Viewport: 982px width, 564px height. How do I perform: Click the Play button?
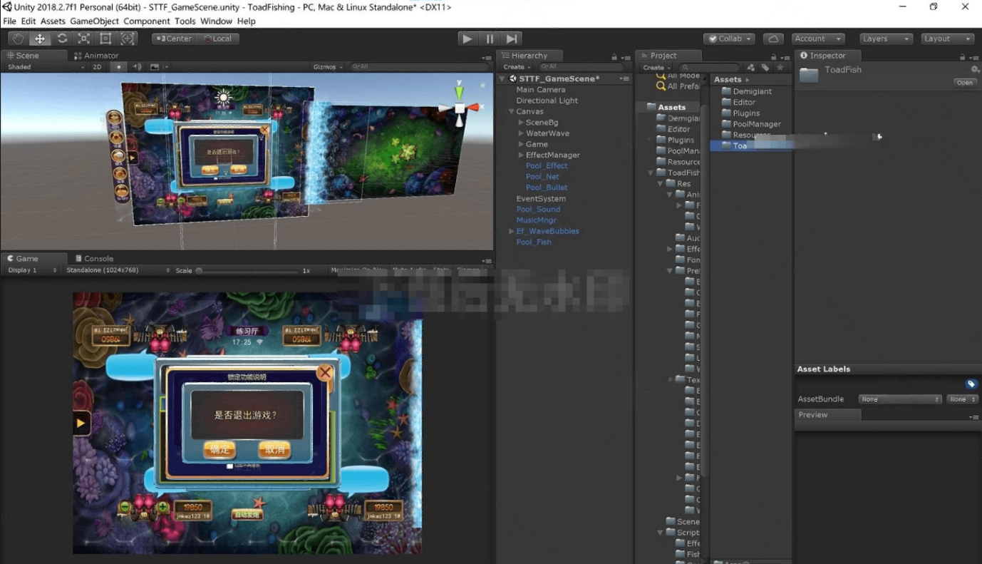point(467,39)
